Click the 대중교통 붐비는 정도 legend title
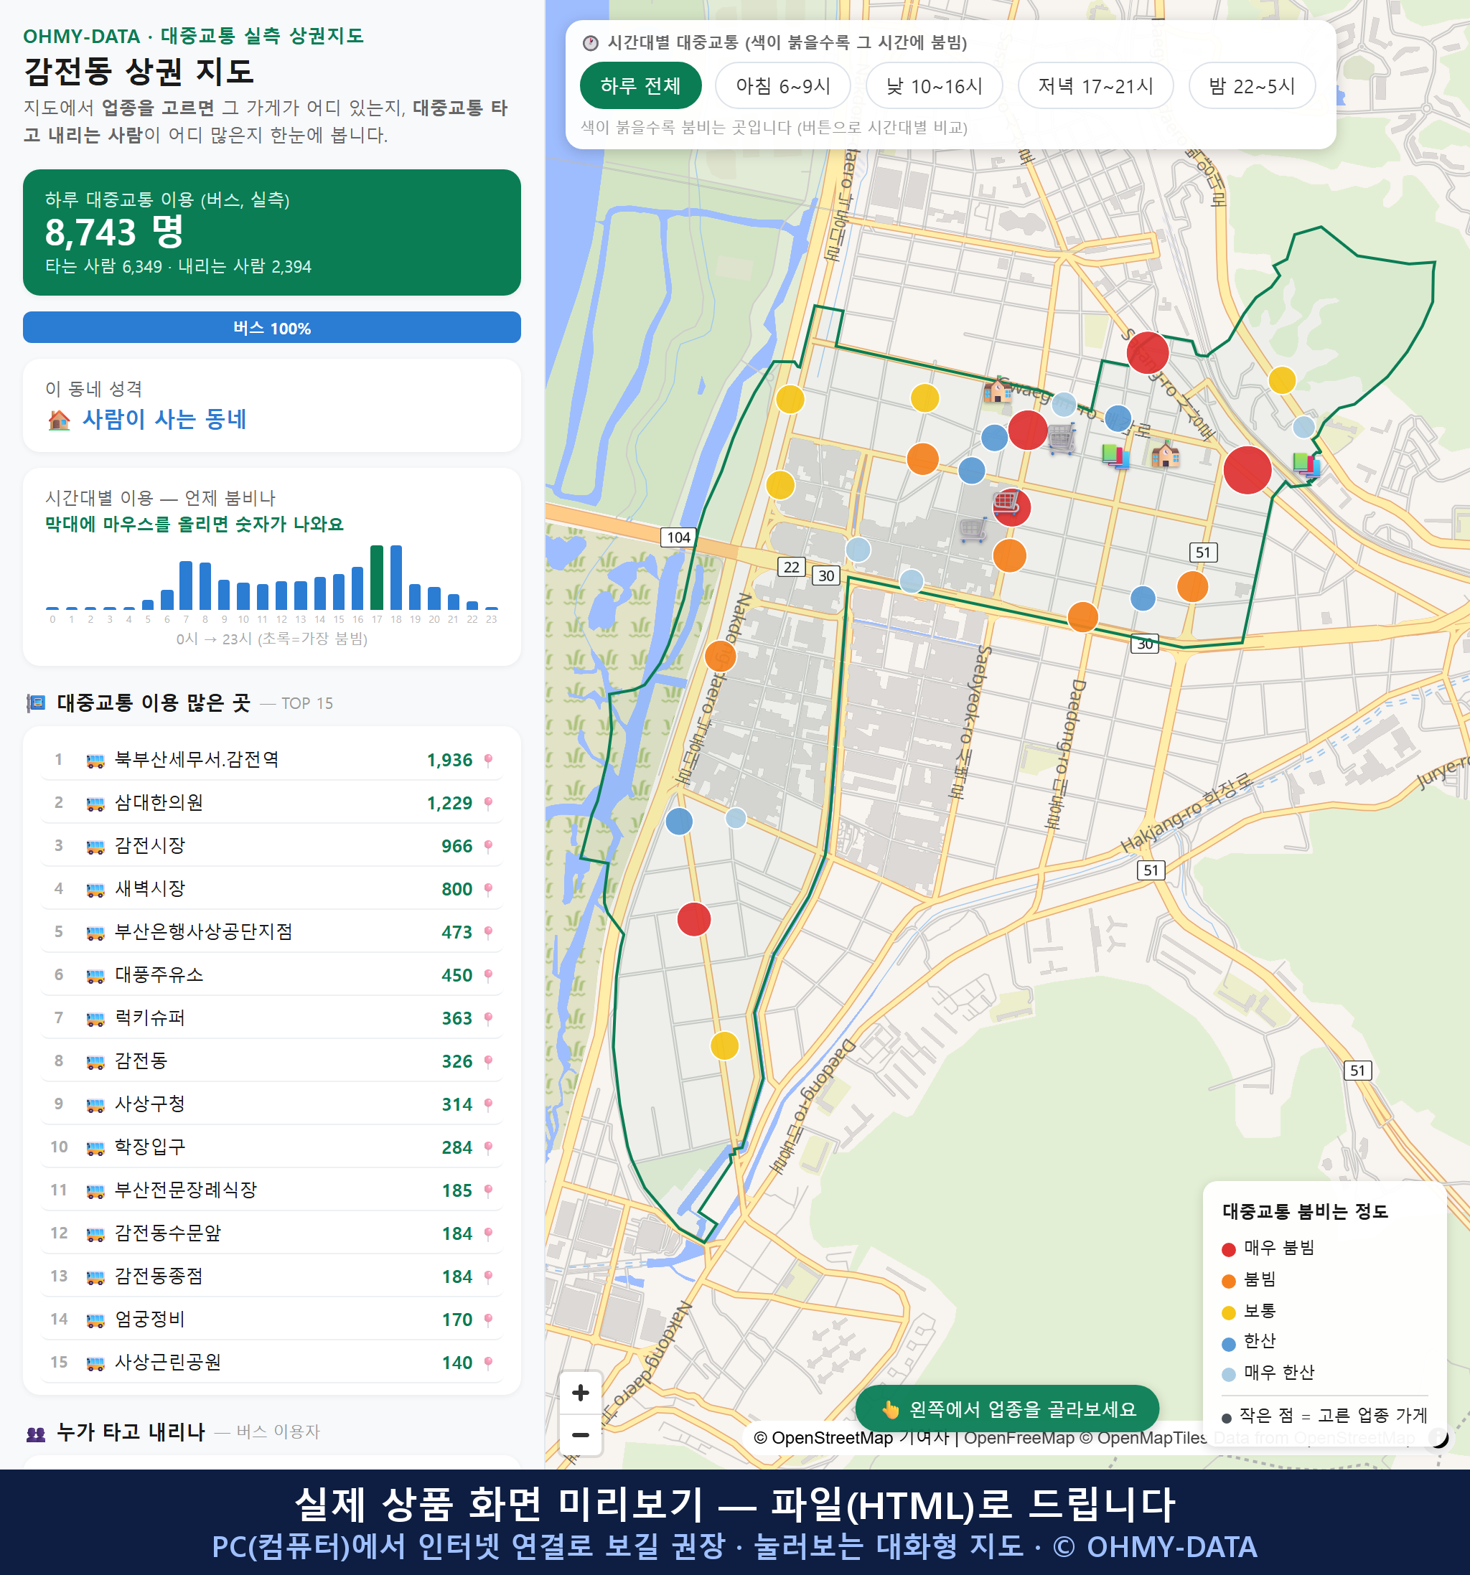This screenshot has height=1575, width=1470. click(x=1305, y=1211)
